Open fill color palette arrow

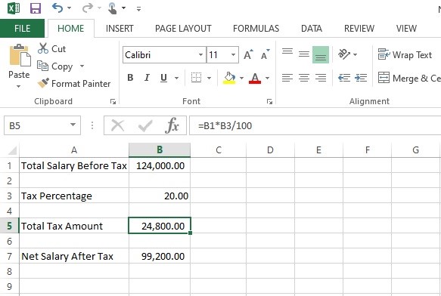pos(241,78)
